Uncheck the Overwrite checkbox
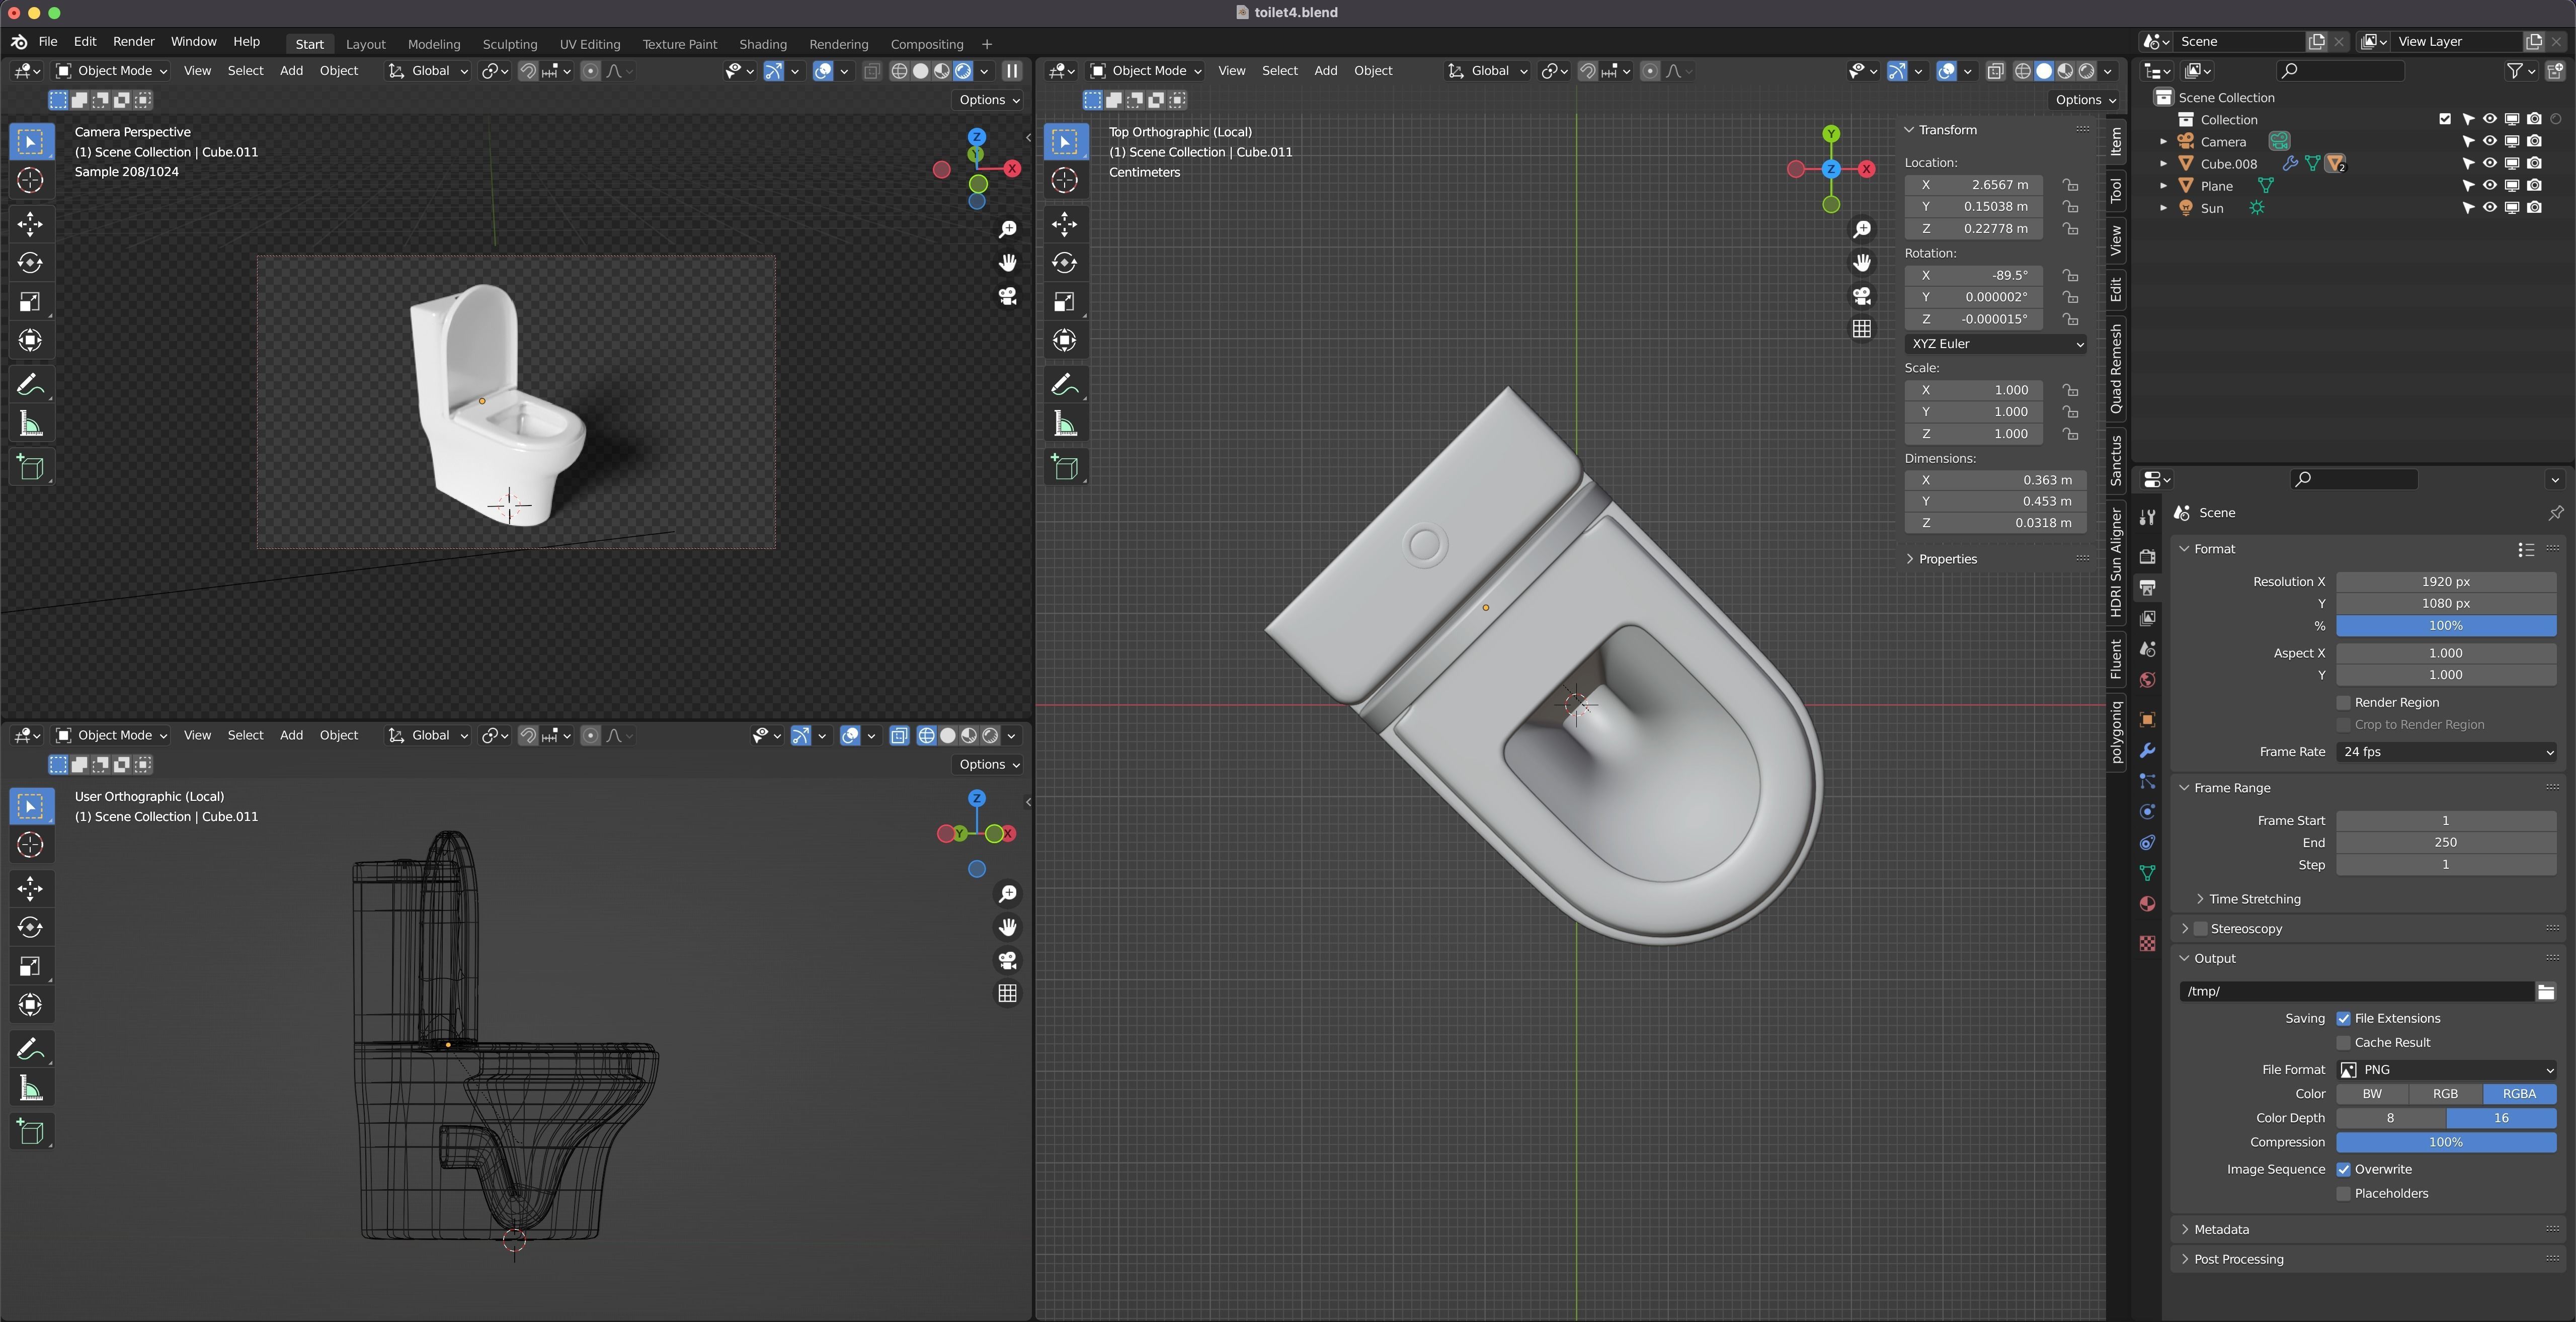 pos(2343,1170)
